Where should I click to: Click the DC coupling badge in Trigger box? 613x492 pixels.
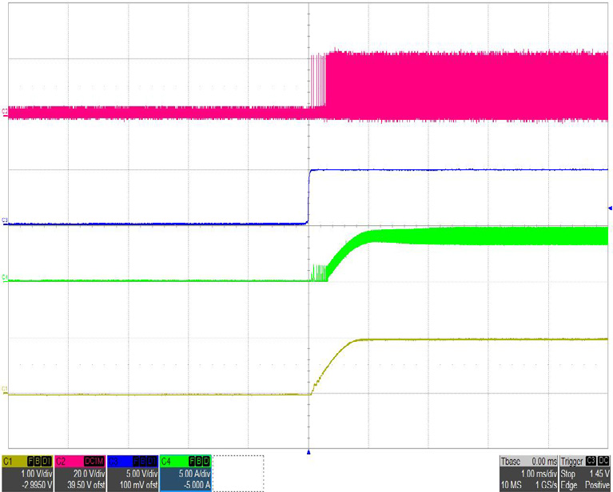coord(603,461)
